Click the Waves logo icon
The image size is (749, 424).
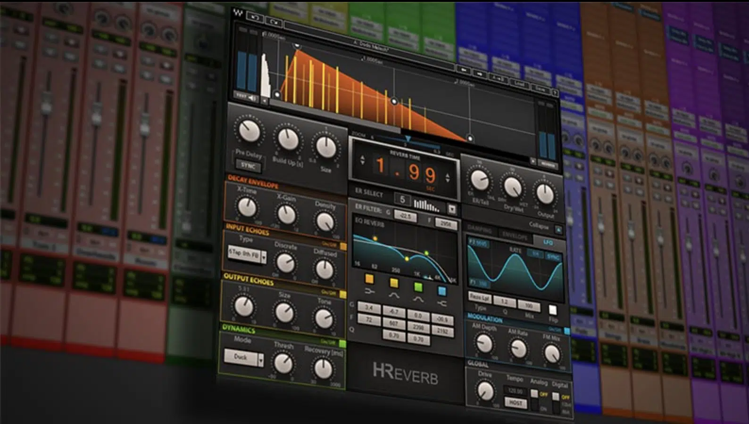[x=238, y=13]
